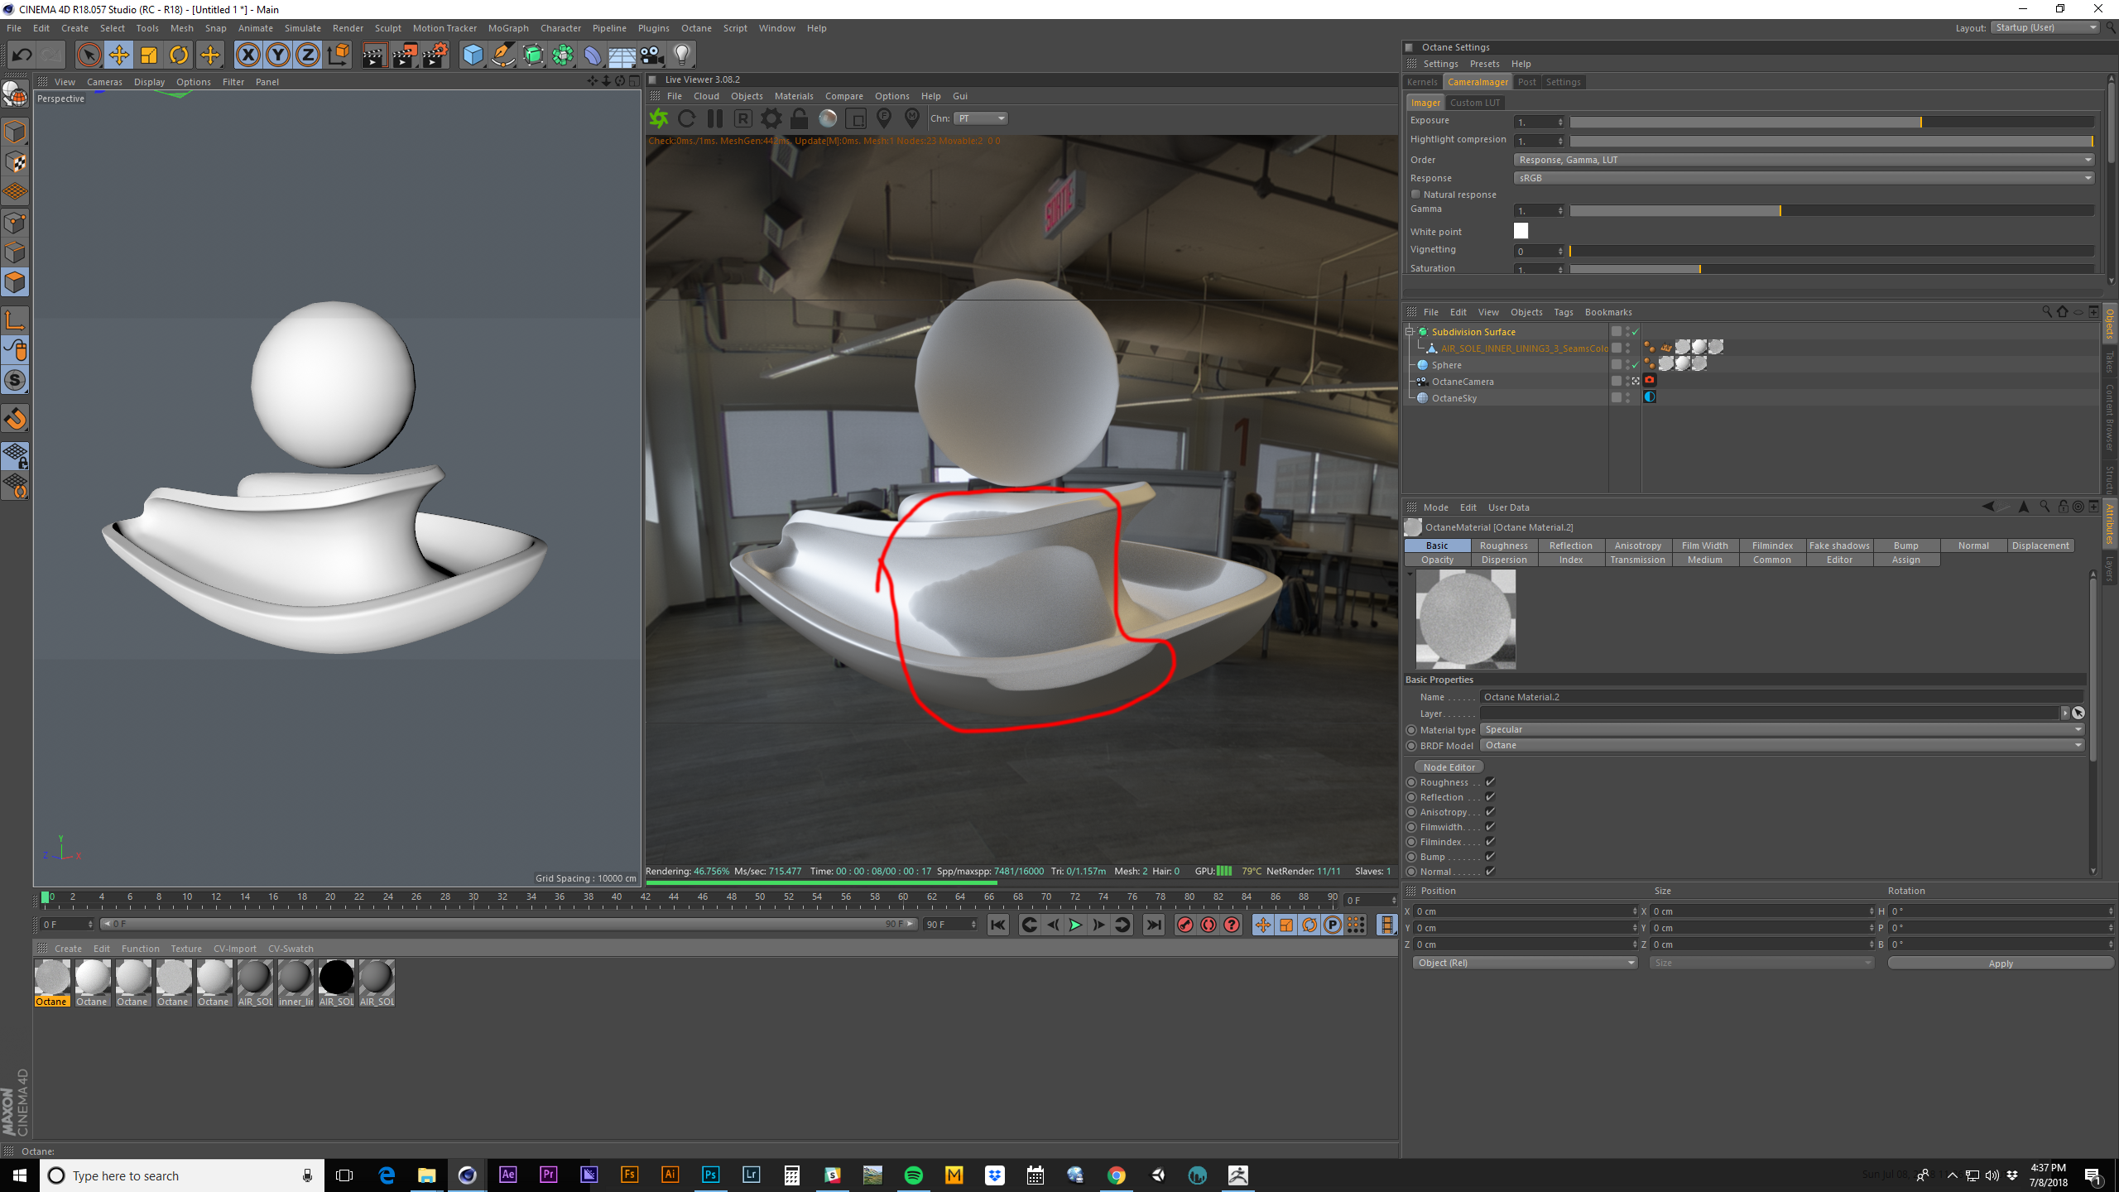Toggle the Live Viewer lock resolution icon

pyautogui.click(x=799, y=118)
